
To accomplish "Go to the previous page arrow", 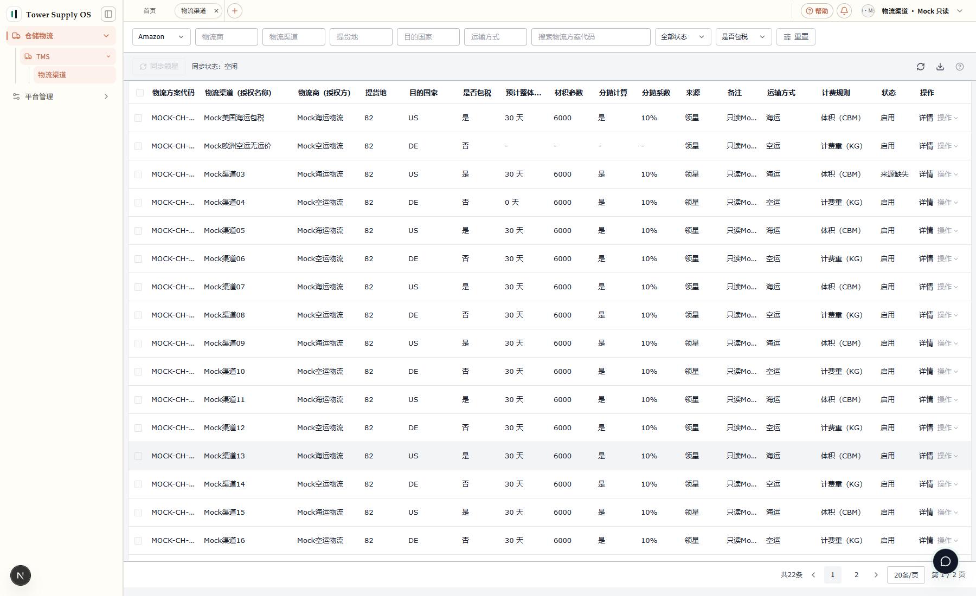I will 813,575.
